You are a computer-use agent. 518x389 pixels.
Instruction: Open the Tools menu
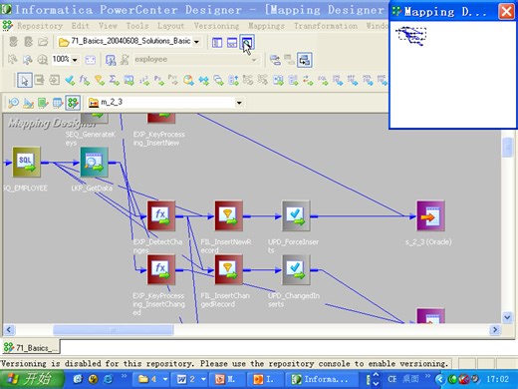click(137, 26)
